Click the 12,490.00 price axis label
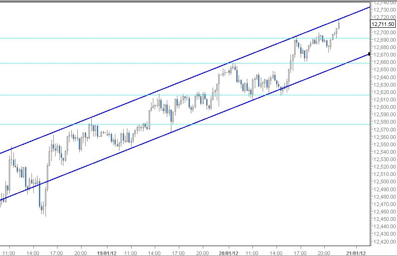 [x=384, y=189]
